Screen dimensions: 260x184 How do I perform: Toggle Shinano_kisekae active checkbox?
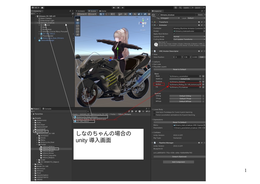[x=158, y=15]
